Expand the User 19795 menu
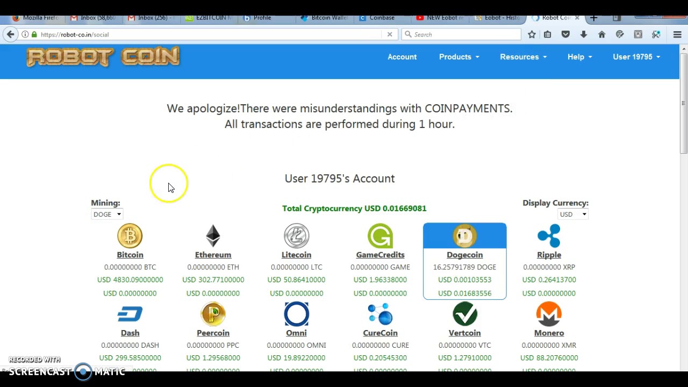The width and height of the screenshot is (688, 387). pos(636,57)
